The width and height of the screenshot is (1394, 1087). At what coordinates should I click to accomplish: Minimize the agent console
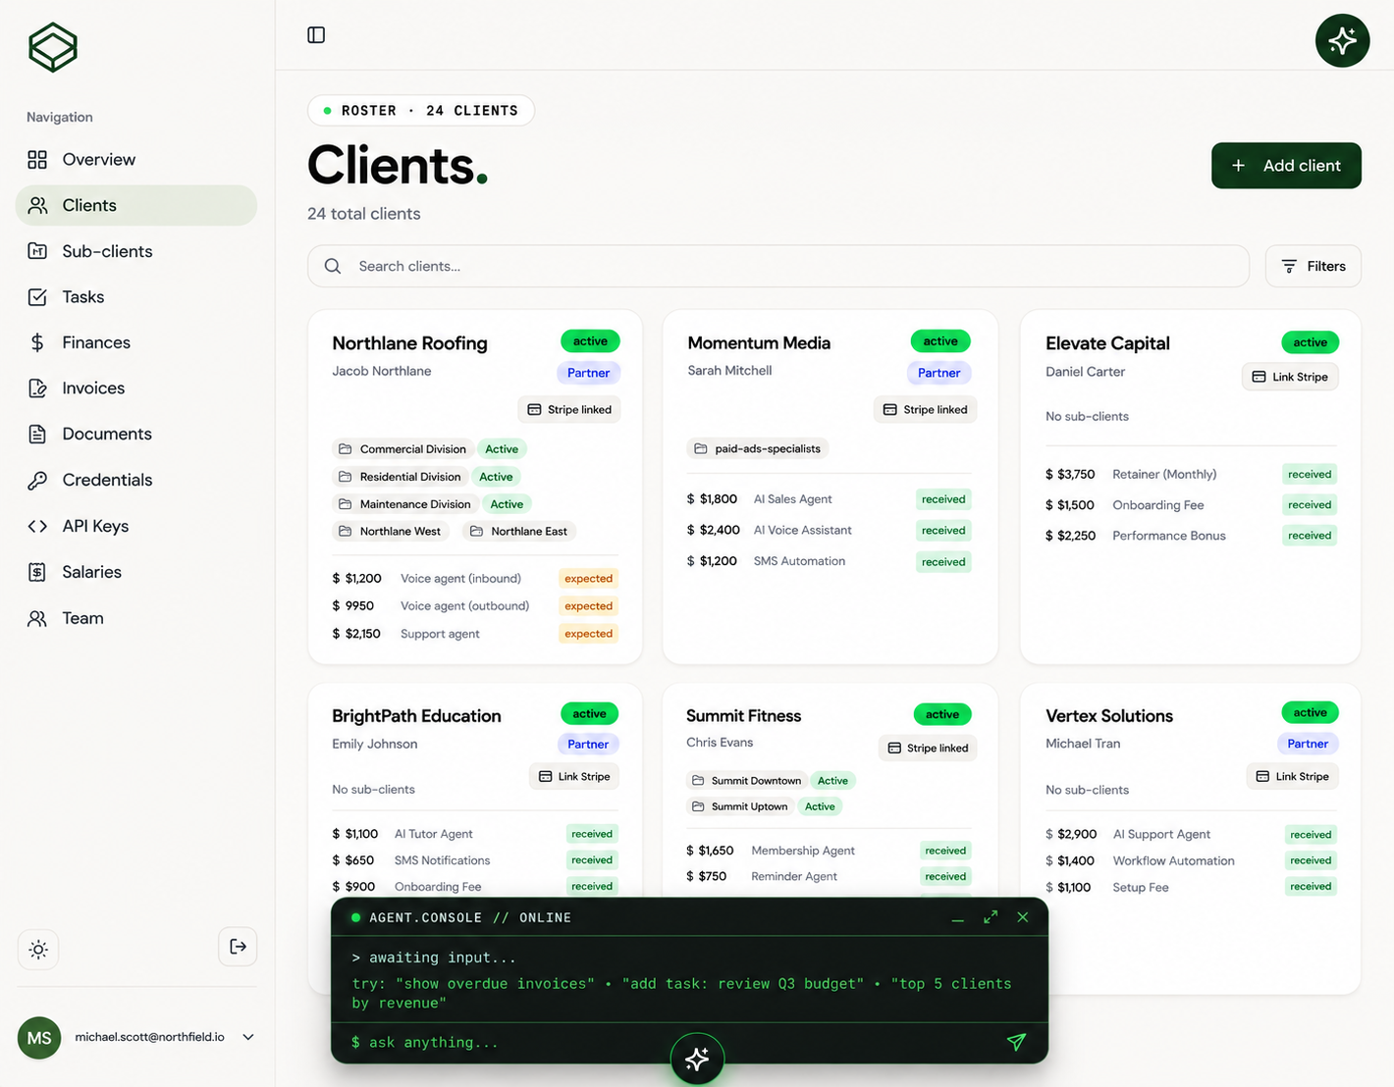(958, 918)
